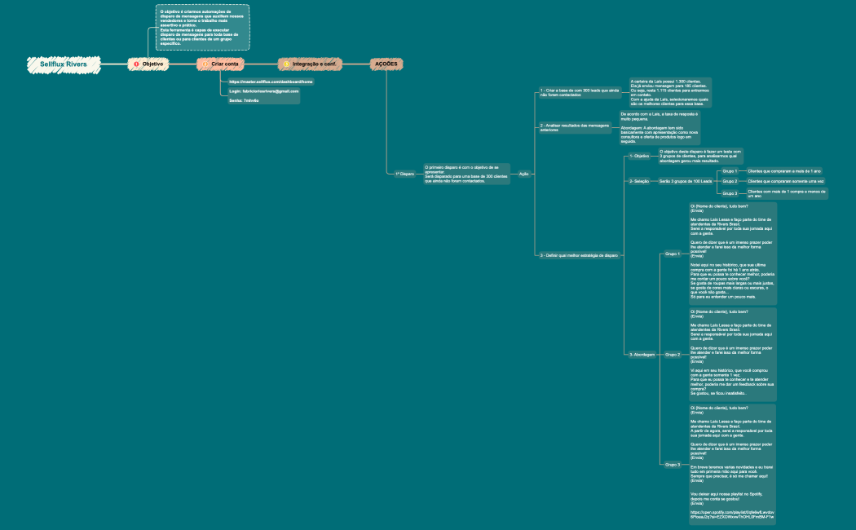Select Grupo 3 under Abordagem
This screenshot has height=530, width=856.
[673, 464]
